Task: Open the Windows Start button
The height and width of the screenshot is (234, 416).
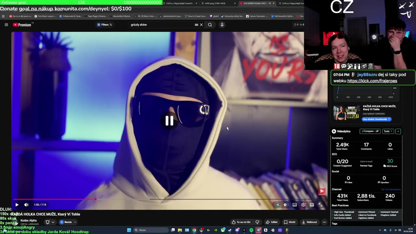Action: pos(129,230)
